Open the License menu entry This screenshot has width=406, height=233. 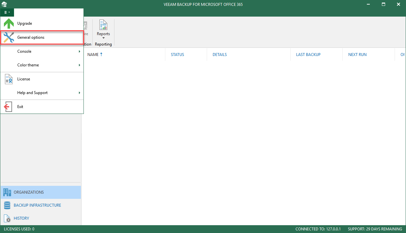pos(42,79)
